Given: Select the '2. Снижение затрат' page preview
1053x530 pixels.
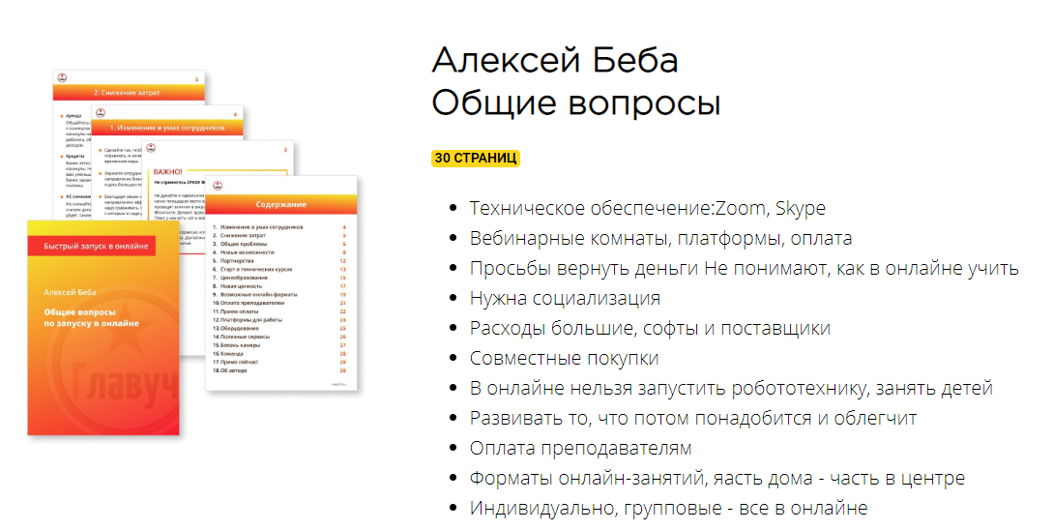Looking at the screenshot, I should [x=127, y=93].
